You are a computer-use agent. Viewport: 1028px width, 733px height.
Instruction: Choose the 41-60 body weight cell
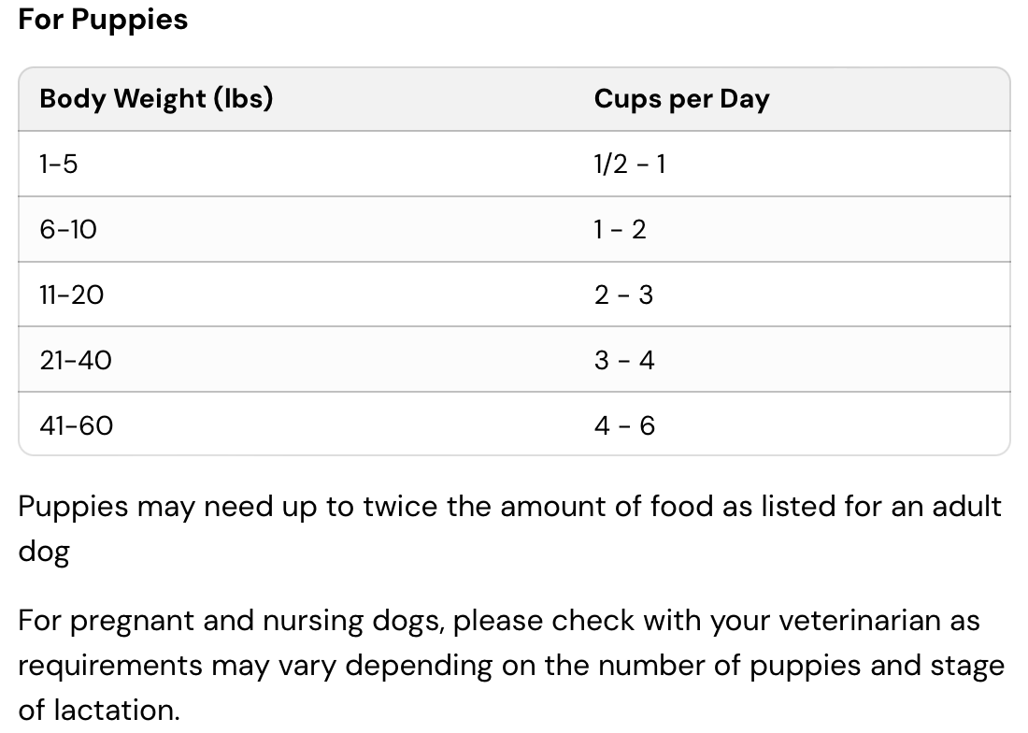pos(77,426)
